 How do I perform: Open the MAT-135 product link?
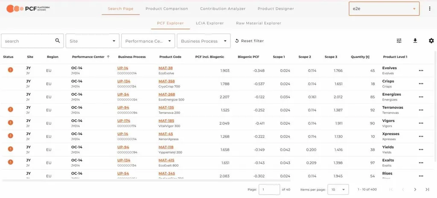point(166,107)
